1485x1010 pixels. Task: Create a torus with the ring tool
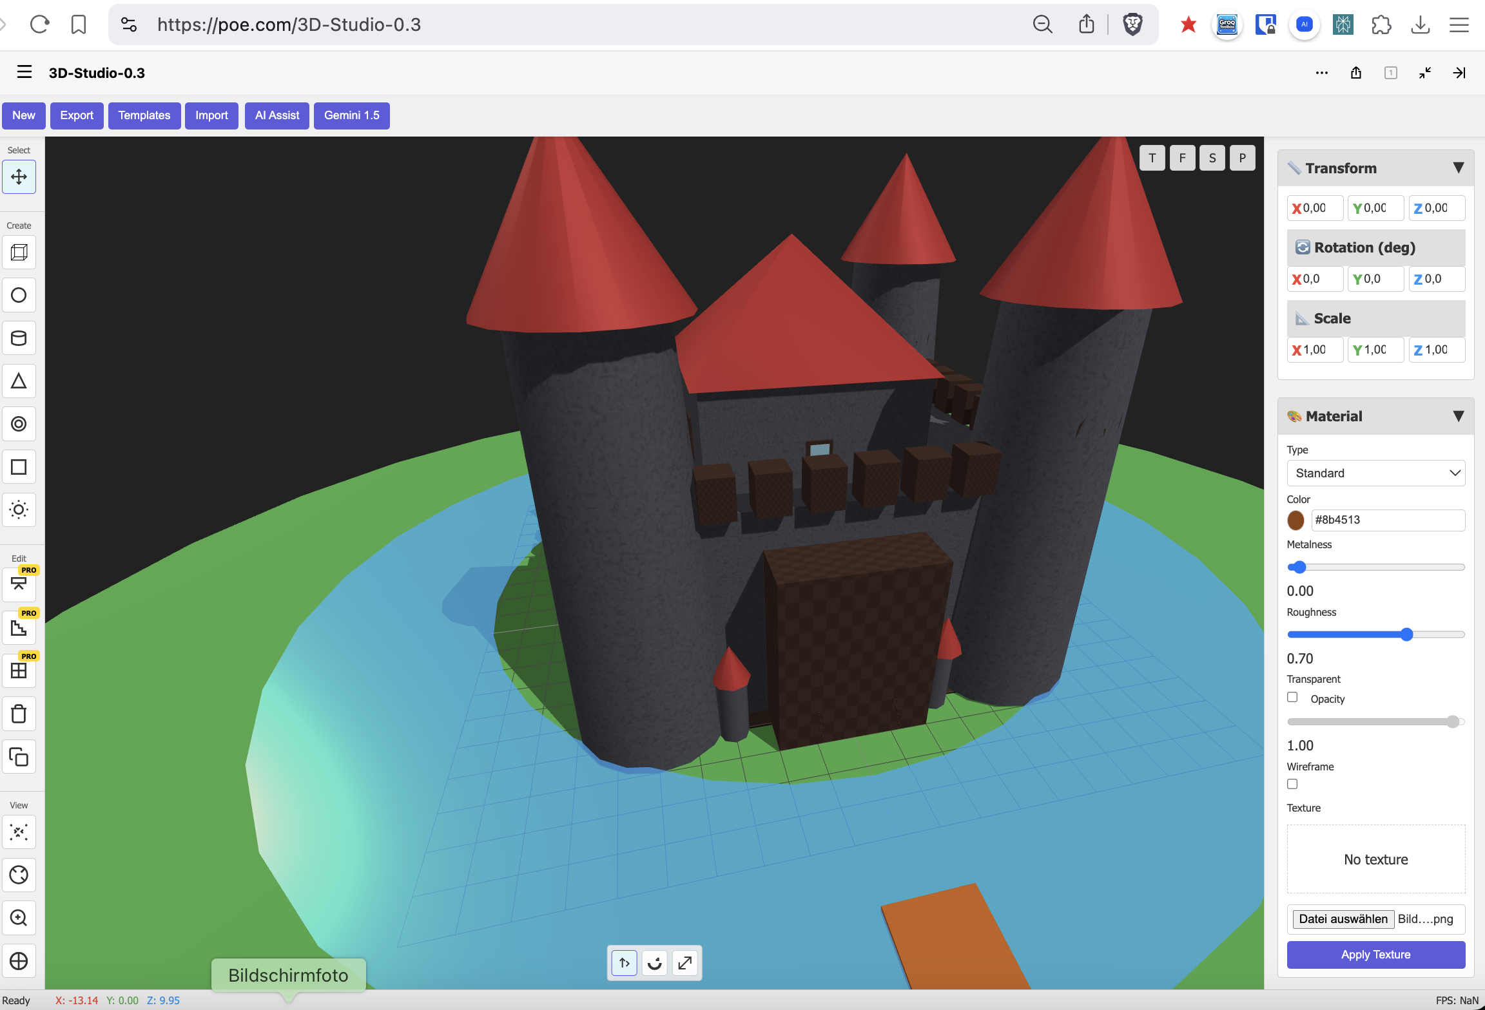click(19, 424)
